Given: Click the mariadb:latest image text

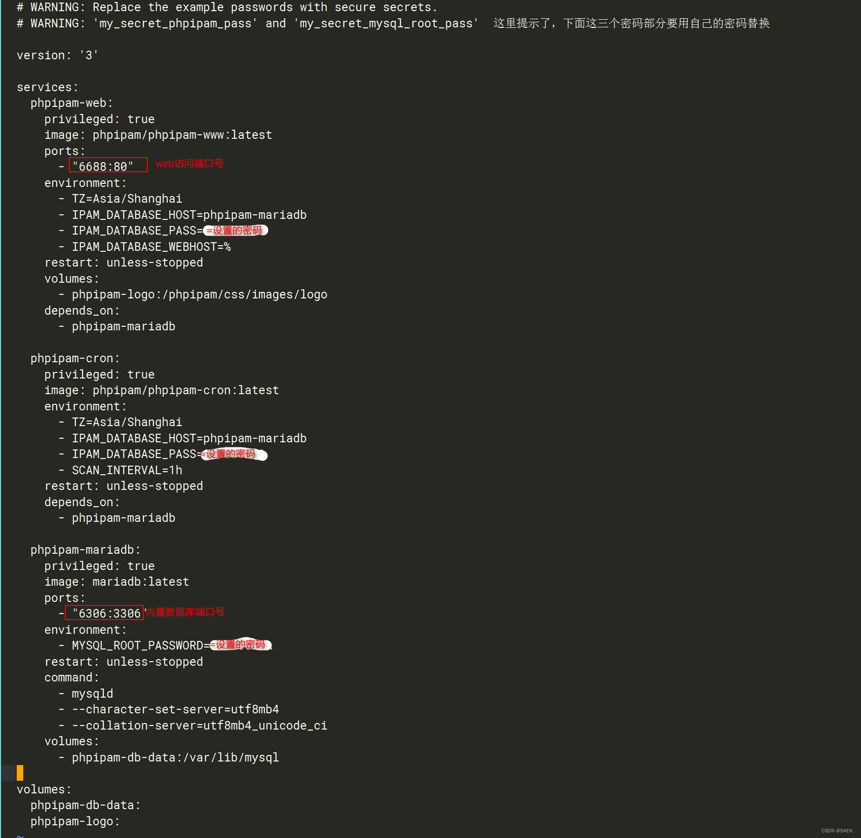Looking at the screenshot, I should (141, 581).
